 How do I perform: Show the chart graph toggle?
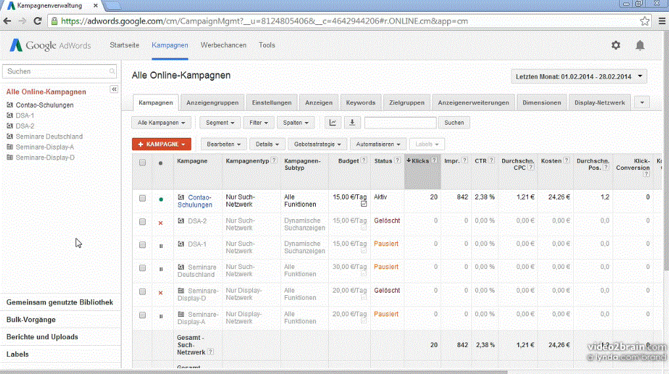[333, 123]
